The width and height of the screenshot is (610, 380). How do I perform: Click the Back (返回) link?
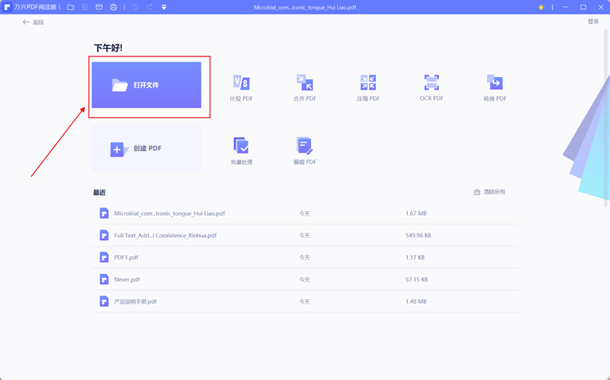(x=34, y=22)
